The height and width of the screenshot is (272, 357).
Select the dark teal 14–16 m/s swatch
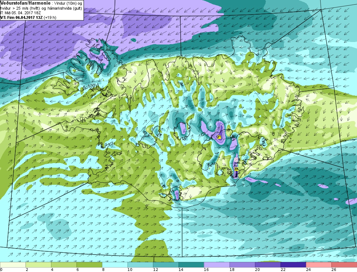191,265
